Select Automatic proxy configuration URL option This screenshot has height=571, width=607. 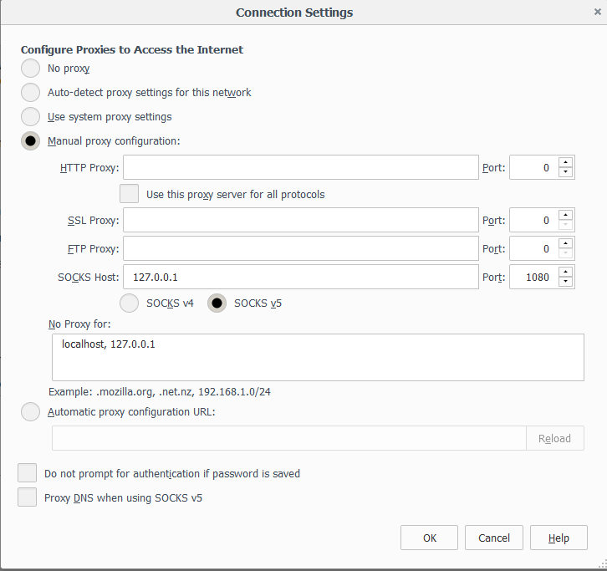coord(30,411)
